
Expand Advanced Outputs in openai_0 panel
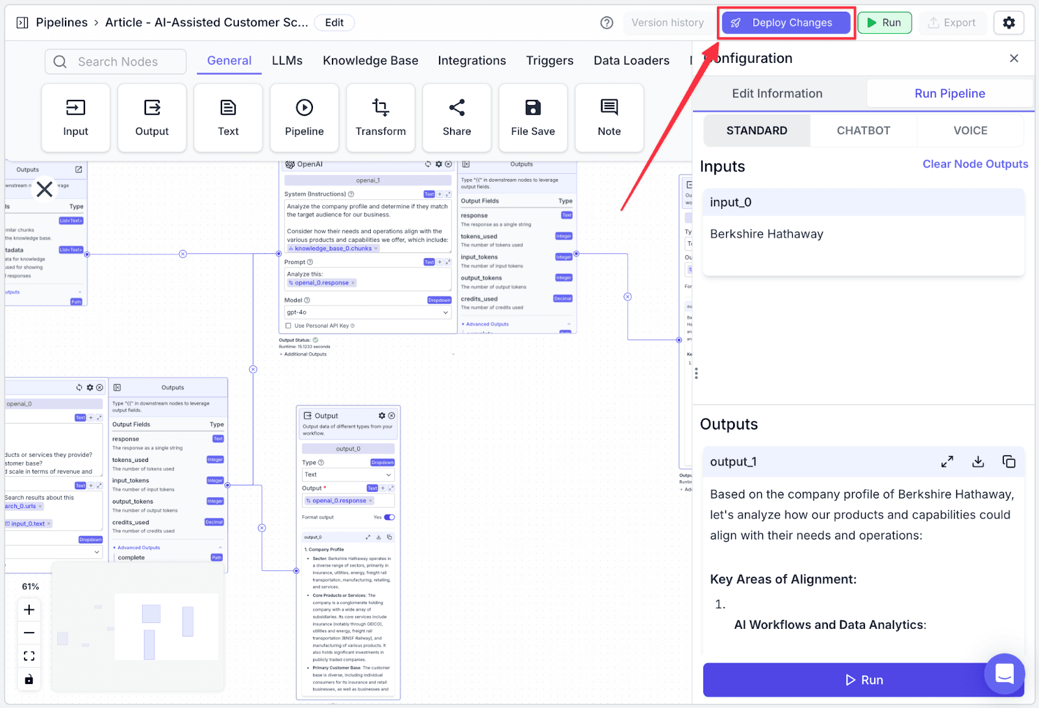click(138, 548)
